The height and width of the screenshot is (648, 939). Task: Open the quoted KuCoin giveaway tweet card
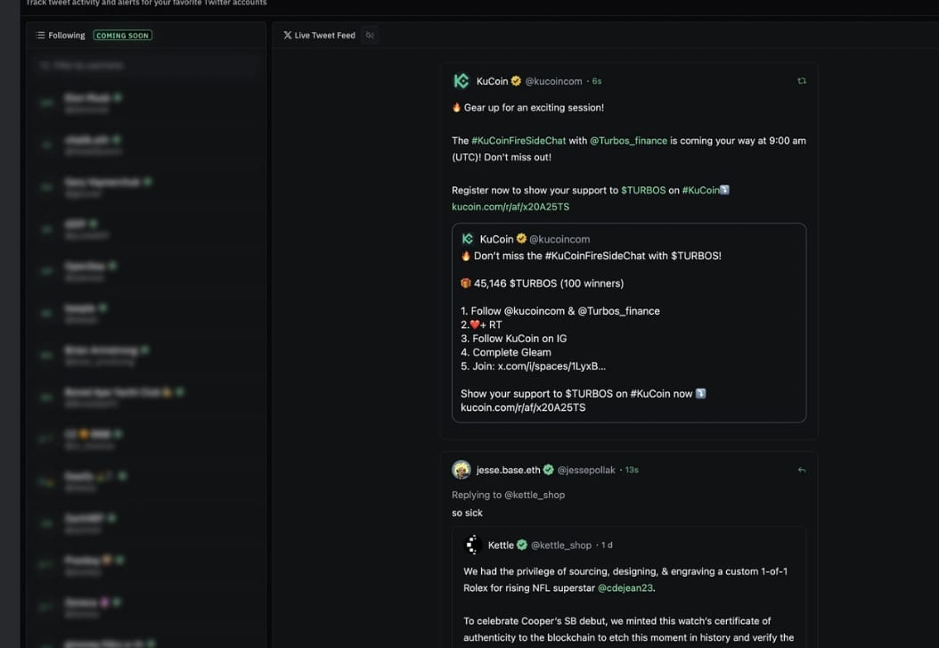(x=629, y=324)
